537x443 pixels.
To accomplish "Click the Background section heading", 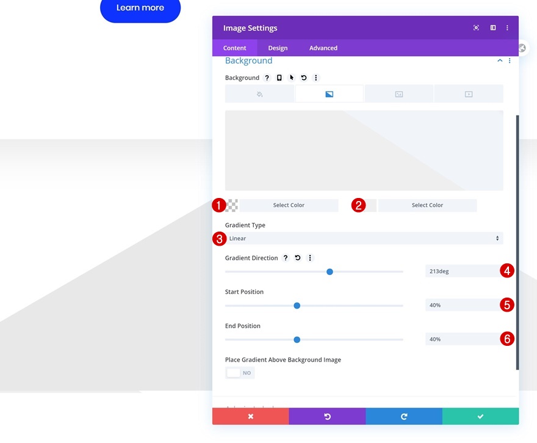I will click(248, 60).
